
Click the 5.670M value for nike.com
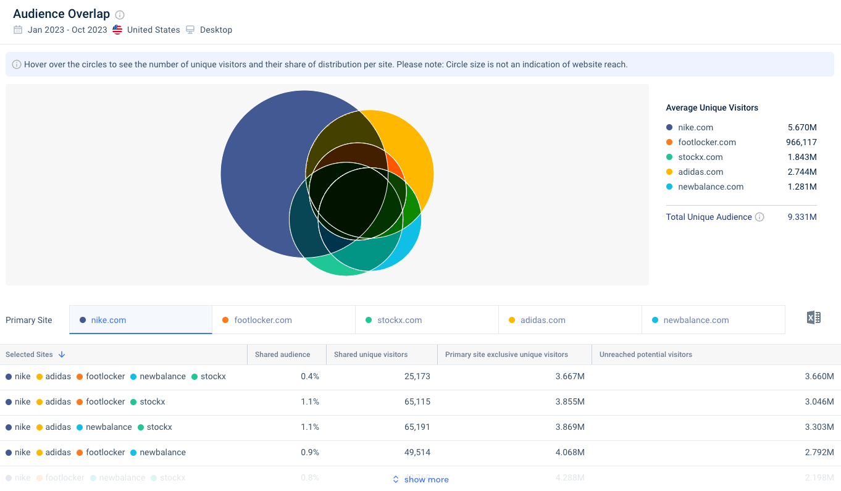coord(802,127)
